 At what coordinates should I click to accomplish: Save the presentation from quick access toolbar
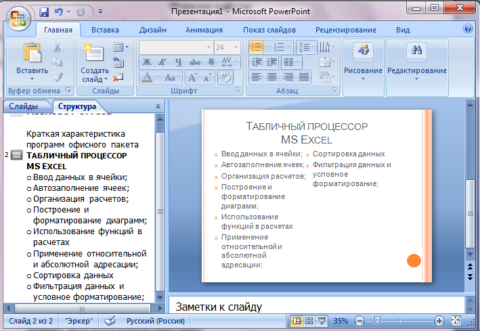point(44,12)
